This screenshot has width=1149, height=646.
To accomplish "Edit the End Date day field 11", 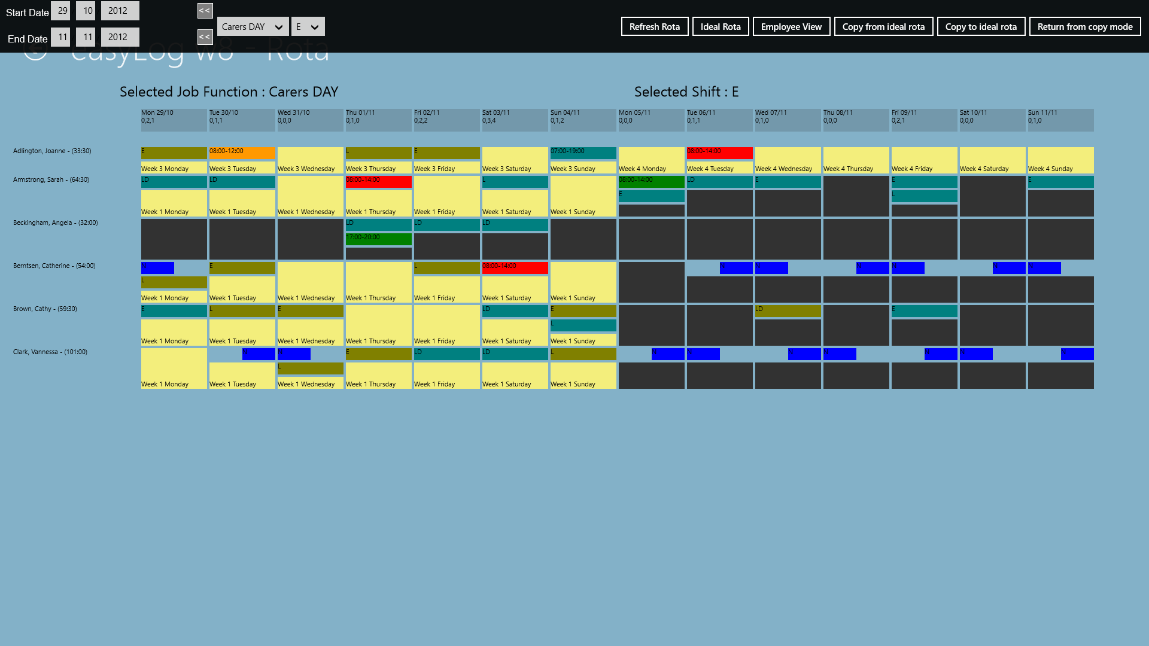I will (x=60, y=37).
